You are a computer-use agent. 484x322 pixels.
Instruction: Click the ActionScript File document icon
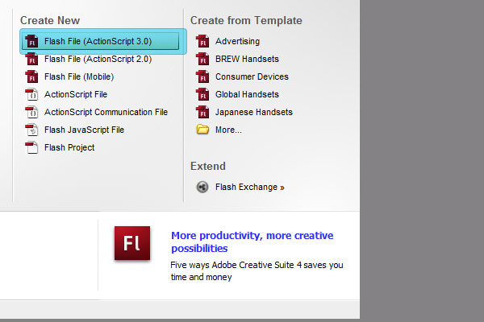[31, 94]
